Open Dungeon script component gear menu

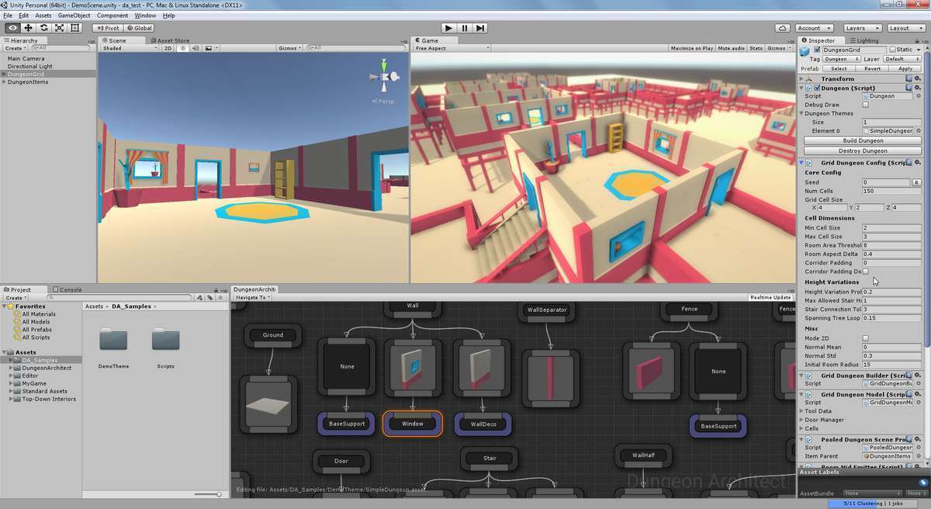tap(918, 88)
